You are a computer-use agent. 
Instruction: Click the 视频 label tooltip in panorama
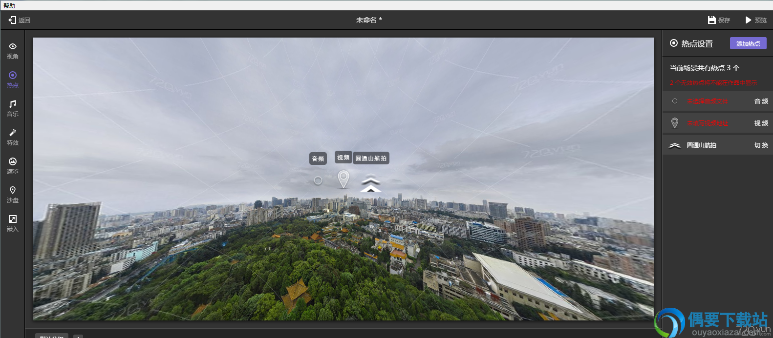click(x=344, y=157)
